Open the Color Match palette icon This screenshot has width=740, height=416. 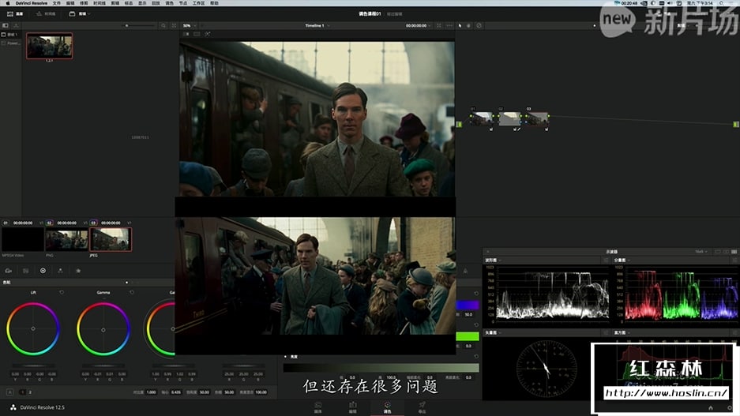25,271
